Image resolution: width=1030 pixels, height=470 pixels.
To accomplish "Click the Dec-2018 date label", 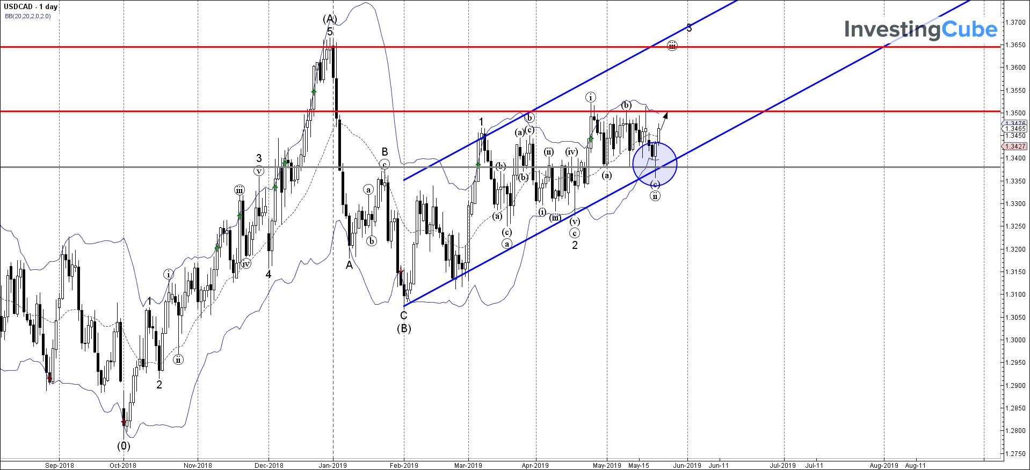I will tap(269, 465).
